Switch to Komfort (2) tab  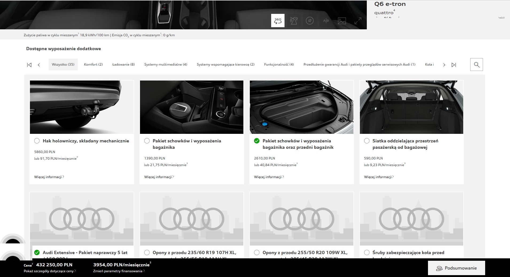(93, 65)
